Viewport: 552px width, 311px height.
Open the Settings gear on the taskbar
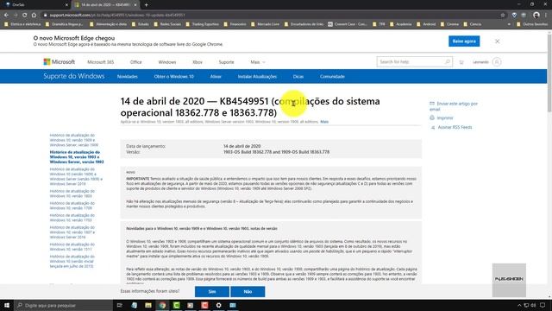coord(218,305)
